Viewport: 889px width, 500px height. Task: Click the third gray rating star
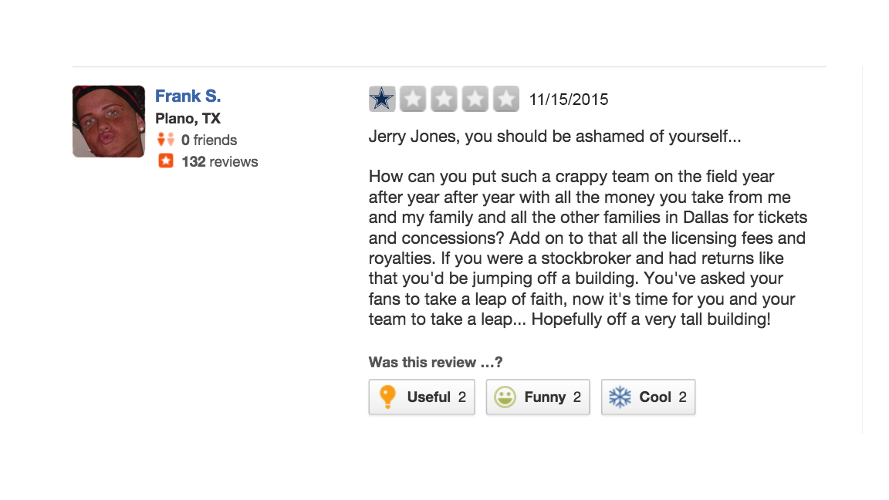tap(444, 99)
